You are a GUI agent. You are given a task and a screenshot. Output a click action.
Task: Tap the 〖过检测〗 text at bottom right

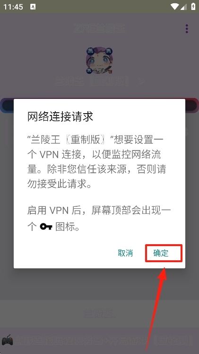tap(171, 340)
